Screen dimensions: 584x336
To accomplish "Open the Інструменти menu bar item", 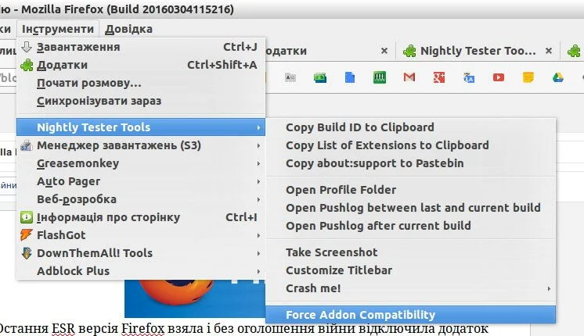I will click(58, 29).
